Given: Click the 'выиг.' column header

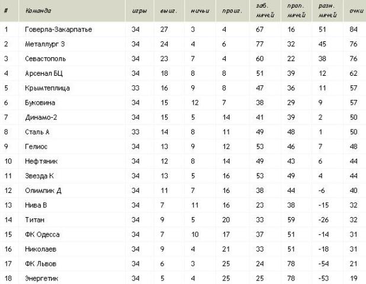Looking at the screenshot, I should click(169, 11).
